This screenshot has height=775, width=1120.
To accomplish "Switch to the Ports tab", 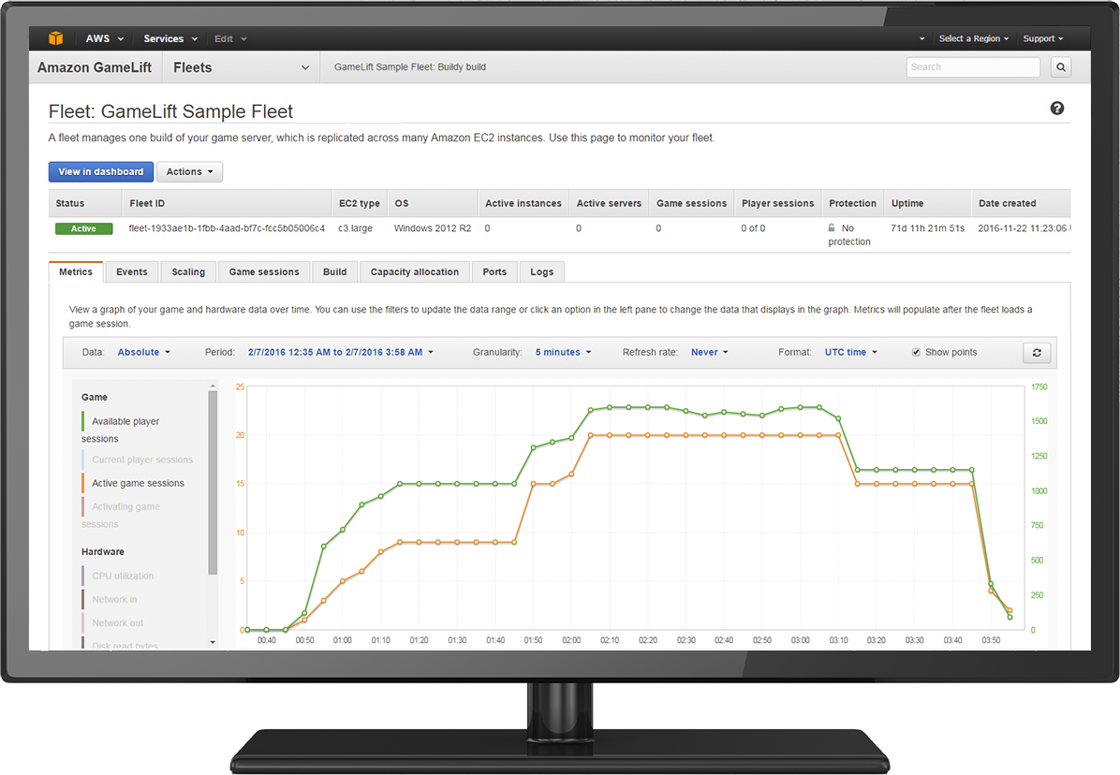I will coord(494,271).
